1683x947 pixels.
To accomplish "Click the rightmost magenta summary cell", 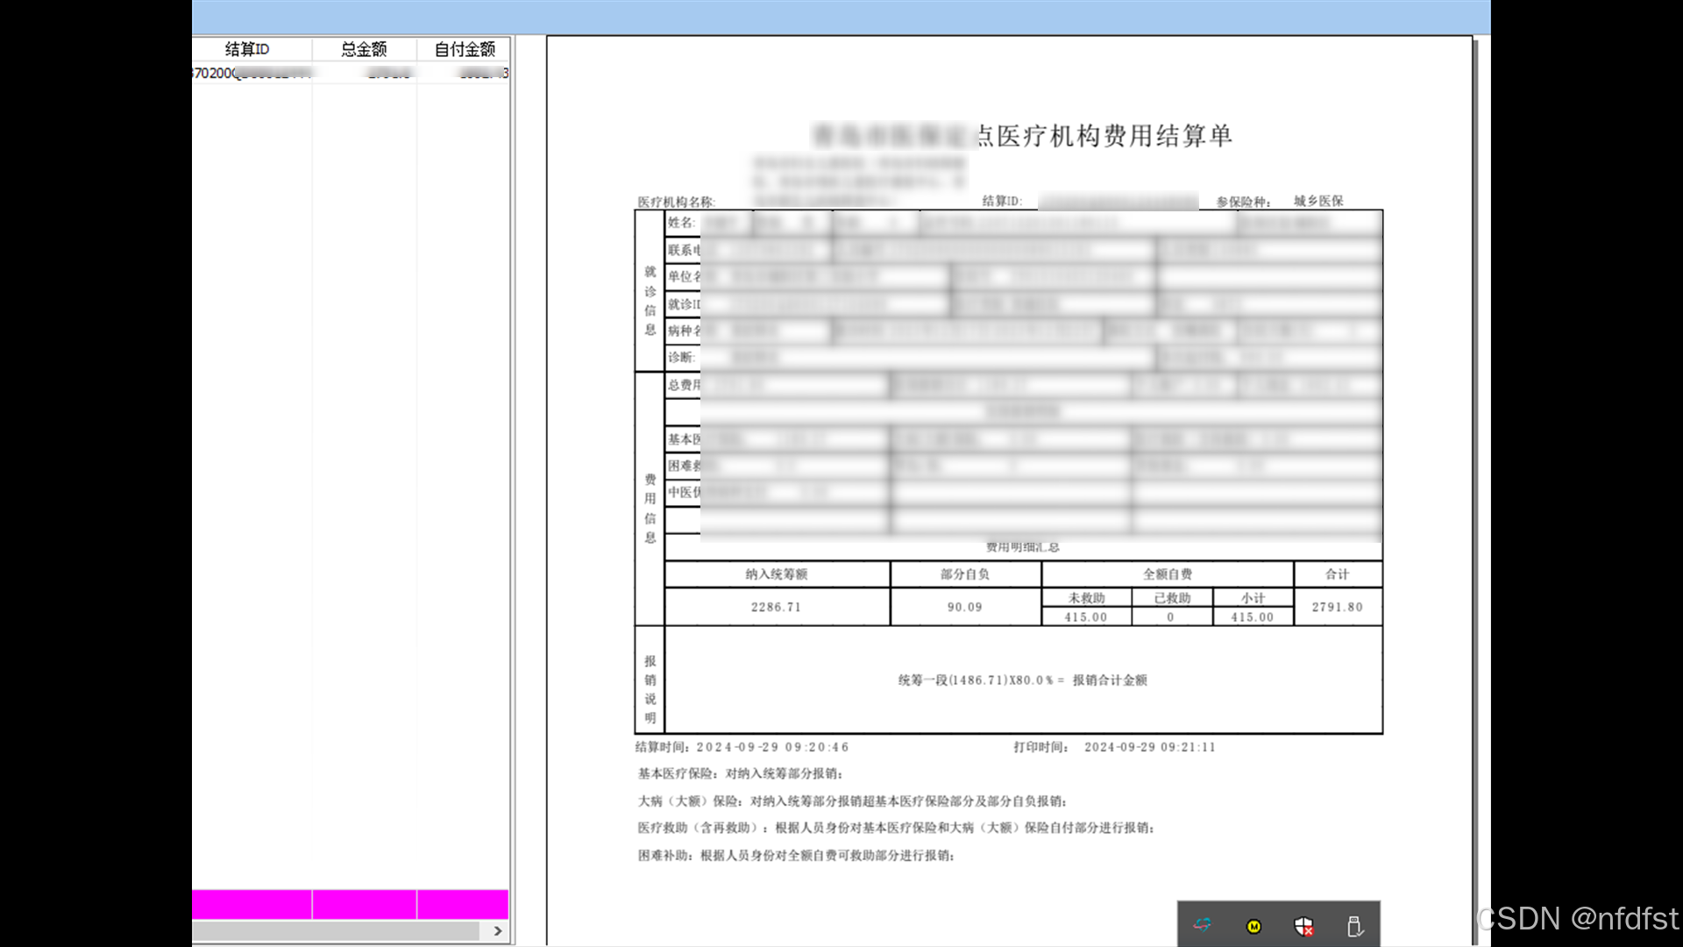I will pos(463,904).
